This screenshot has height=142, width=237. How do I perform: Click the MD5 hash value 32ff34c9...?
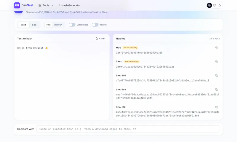[139, 53]
